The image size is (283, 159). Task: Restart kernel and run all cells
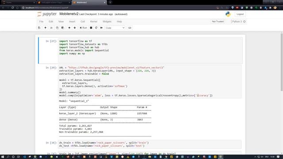(101, 28)
